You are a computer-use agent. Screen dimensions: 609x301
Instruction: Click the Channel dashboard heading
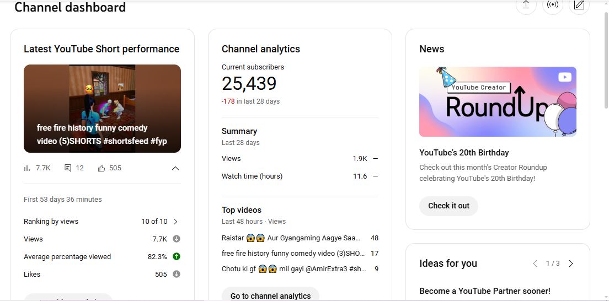click(70, 7)
